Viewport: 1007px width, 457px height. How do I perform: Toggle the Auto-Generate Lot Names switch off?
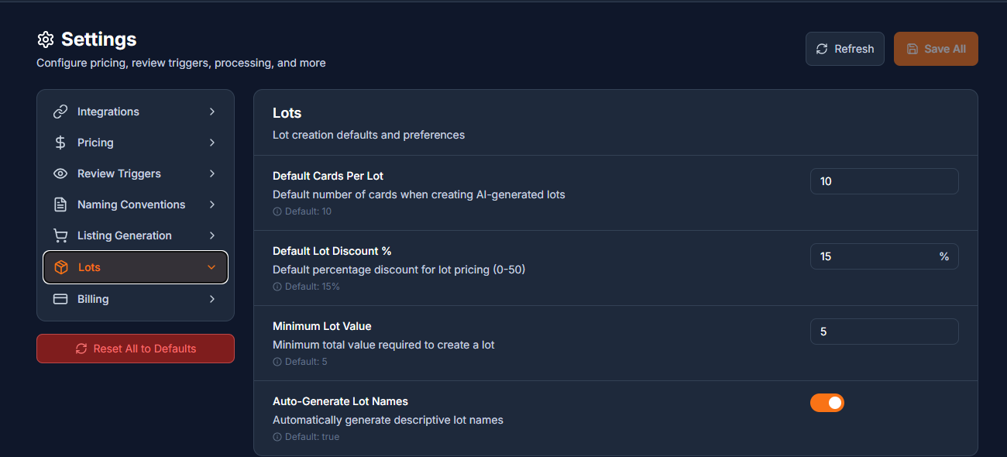(x=827, y=403)
